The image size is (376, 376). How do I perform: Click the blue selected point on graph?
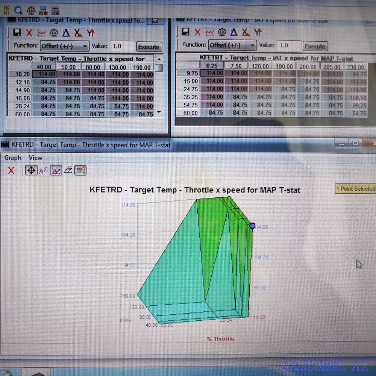pos(252,226)
